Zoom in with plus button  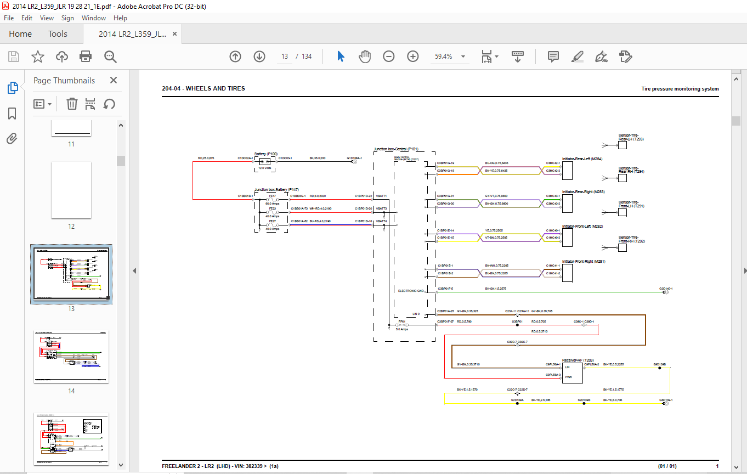pyautogui.click(x=413, y=57)
